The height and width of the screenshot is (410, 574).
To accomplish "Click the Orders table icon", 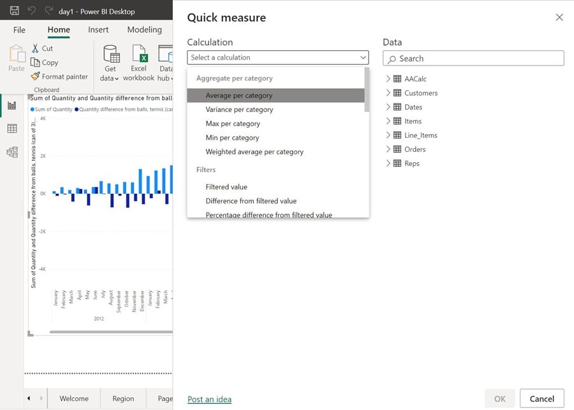I will [397, 149].
